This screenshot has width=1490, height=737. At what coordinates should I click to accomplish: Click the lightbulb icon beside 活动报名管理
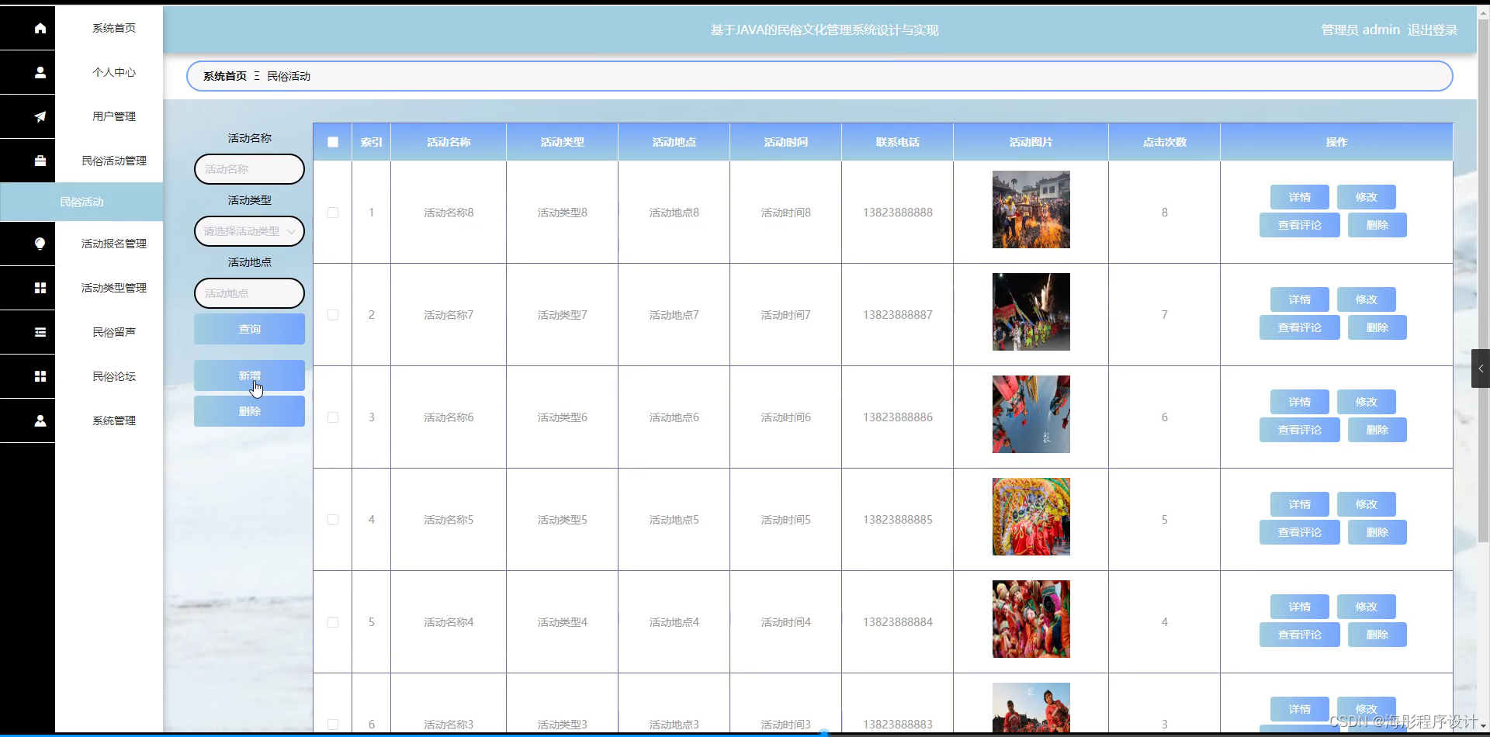point(40,244)
